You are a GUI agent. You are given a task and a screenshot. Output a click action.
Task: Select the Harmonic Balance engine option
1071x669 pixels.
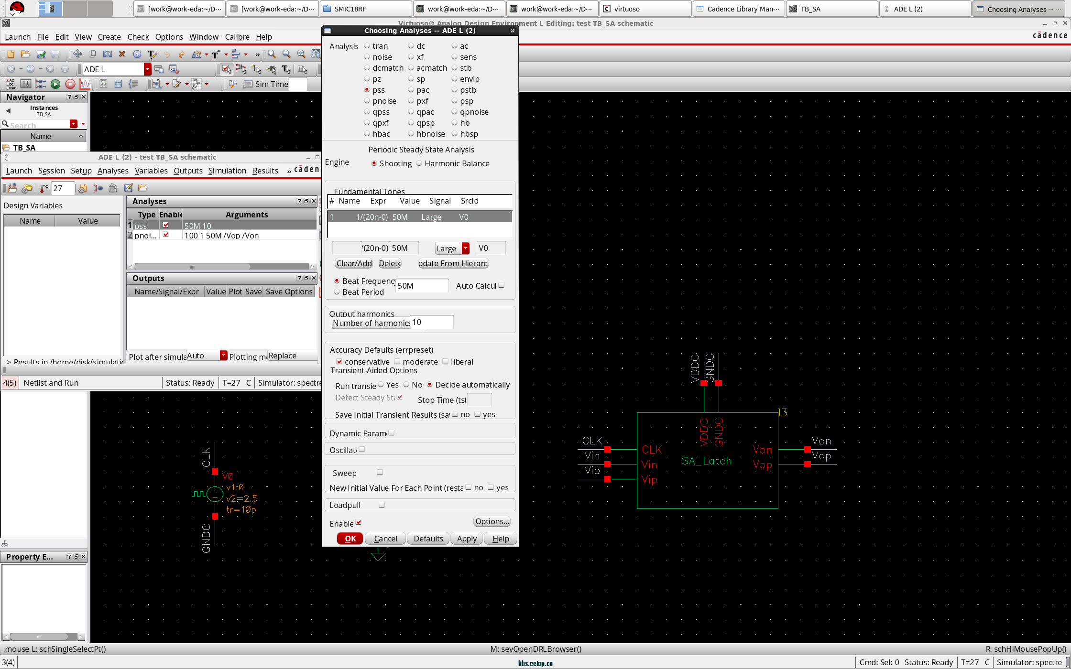[419, 163]
